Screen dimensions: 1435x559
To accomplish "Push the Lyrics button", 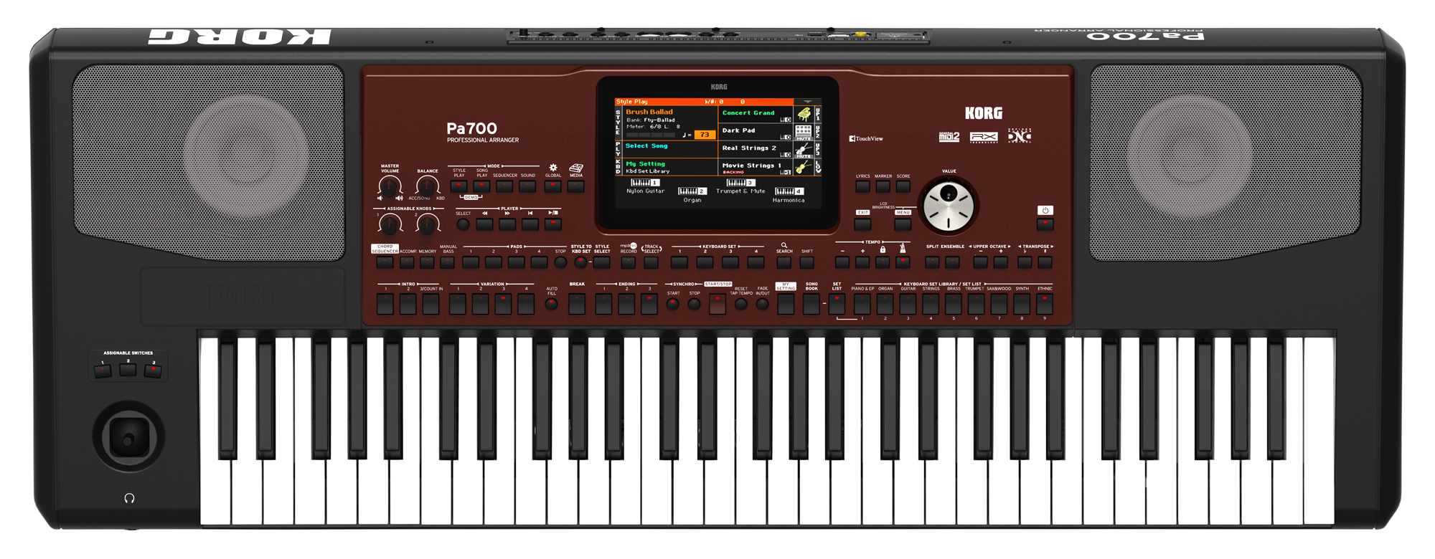I will 863,186.
